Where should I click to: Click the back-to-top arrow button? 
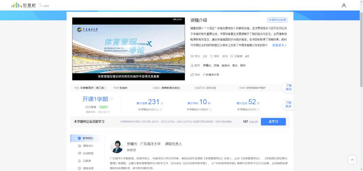352,160
